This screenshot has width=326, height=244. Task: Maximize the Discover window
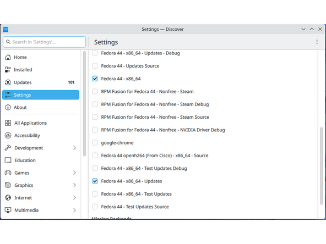pyautogui.click(x=312, y=29)
